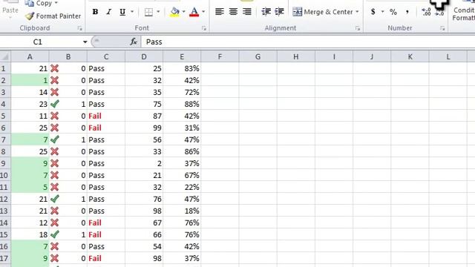Open accounting format dropdown arrow
The image size is (475, 267).
click(x=383, y=12)
